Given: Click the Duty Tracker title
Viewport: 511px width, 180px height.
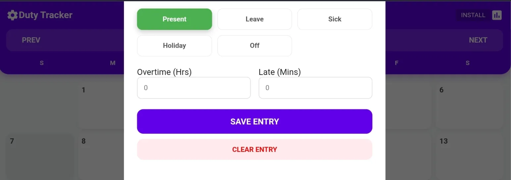Looking at the screenshot, I should click(x=46, y=15).
